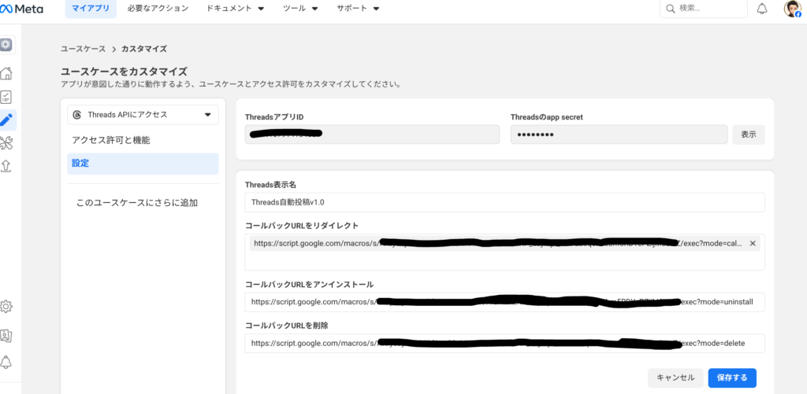Select アクセス許可と機能 in the side menu

[111, 140]
